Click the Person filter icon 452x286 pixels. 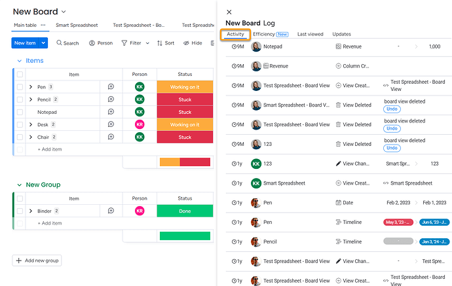click(x=92, y=43)
